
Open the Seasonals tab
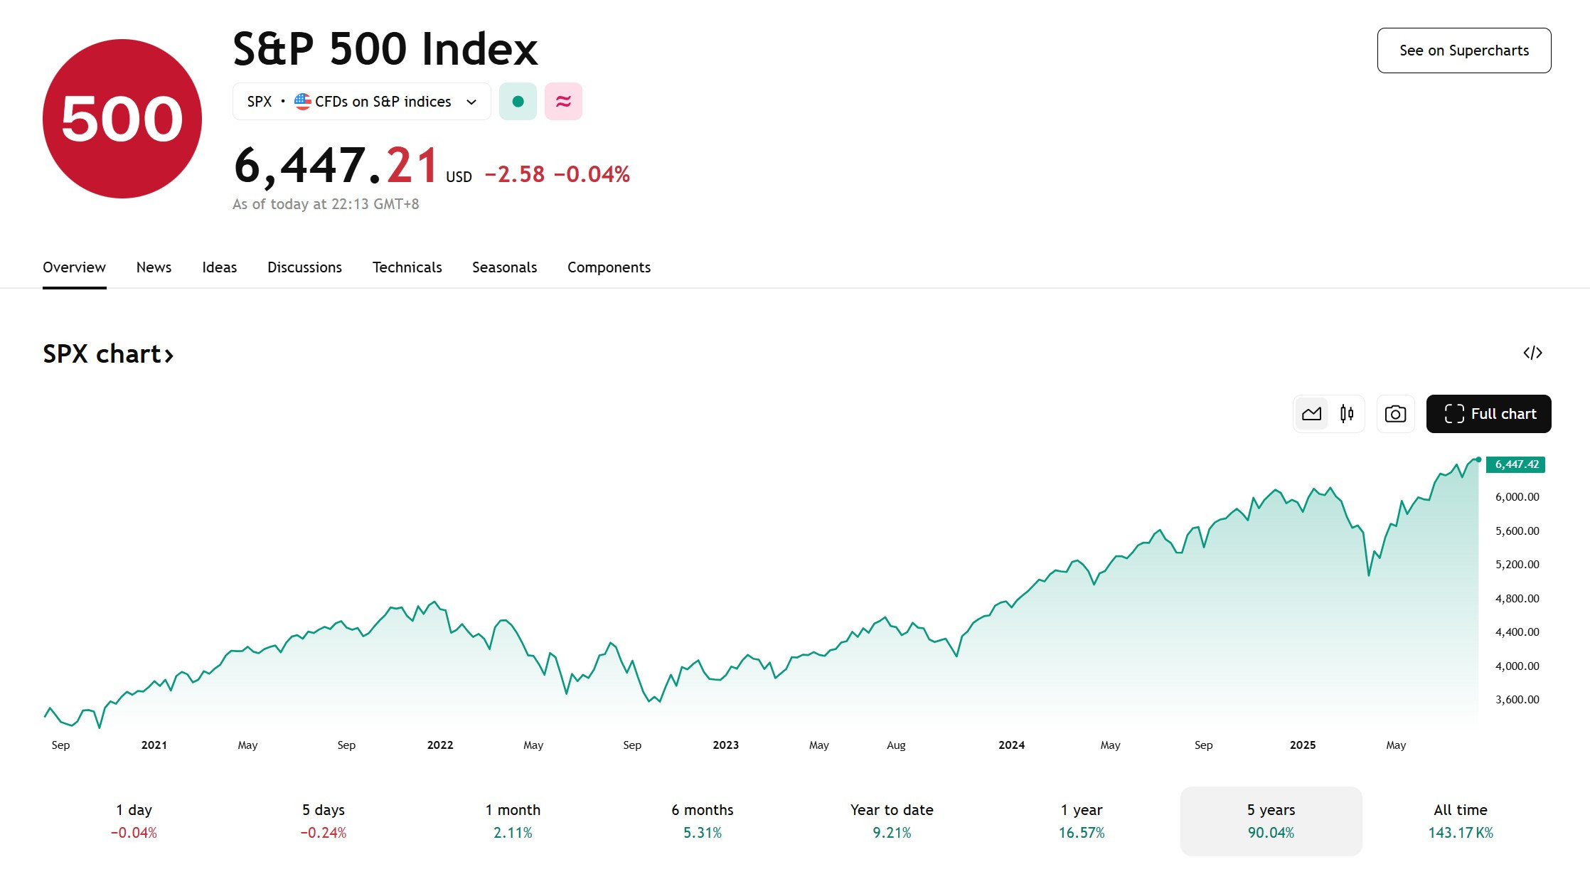click(504, 267)
